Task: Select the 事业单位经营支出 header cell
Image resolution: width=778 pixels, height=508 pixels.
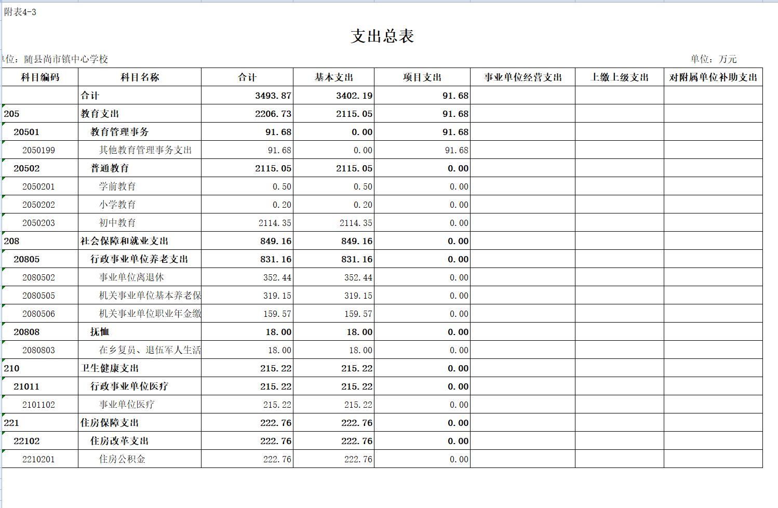Action: click(523, 77)
